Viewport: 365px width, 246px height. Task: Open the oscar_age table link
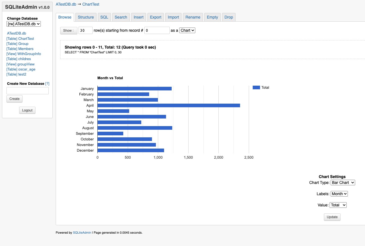pyautogui.click(x=21, y=69)
